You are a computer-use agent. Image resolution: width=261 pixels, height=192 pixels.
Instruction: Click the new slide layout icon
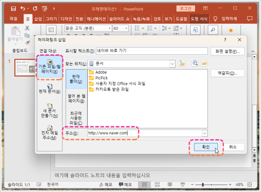(51, 30)
